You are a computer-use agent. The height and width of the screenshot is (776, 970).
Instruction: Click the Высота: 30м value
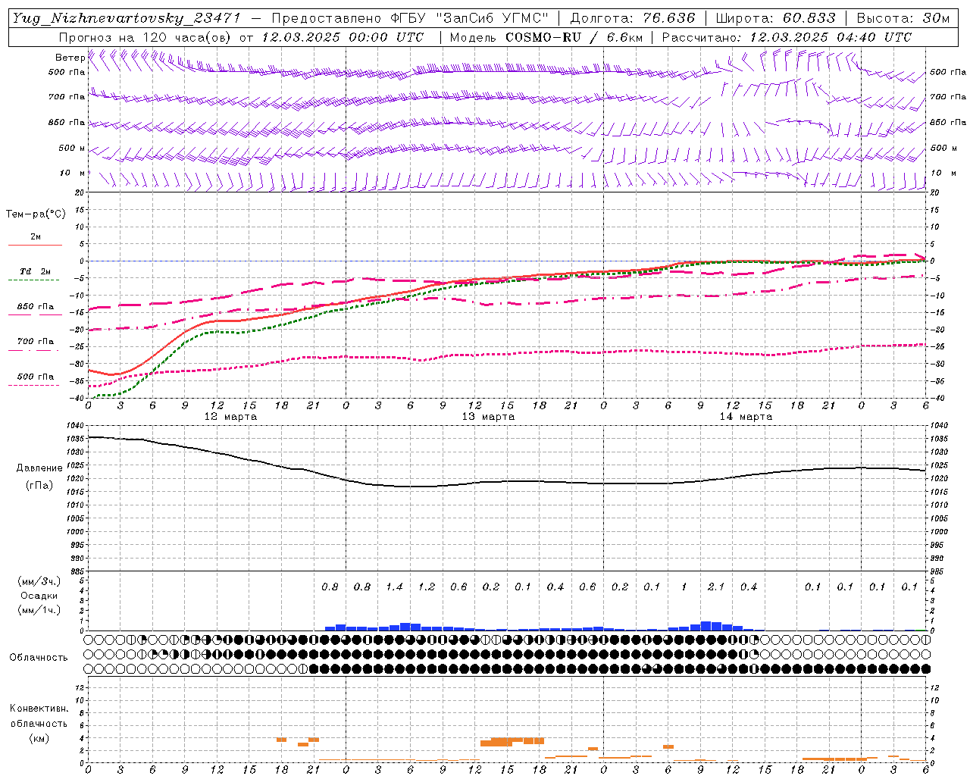tap(903, 18)
